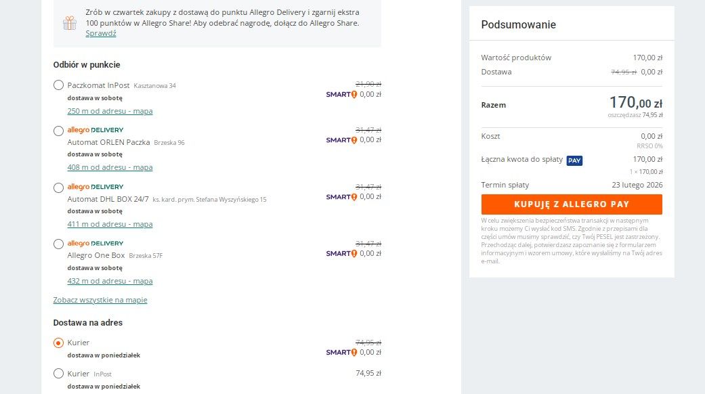The width and height of the screenshot is (705, 394).
Task: Click Allegro Delivery logo above Automat ORLEN Paczka
Action: point(95,130)
